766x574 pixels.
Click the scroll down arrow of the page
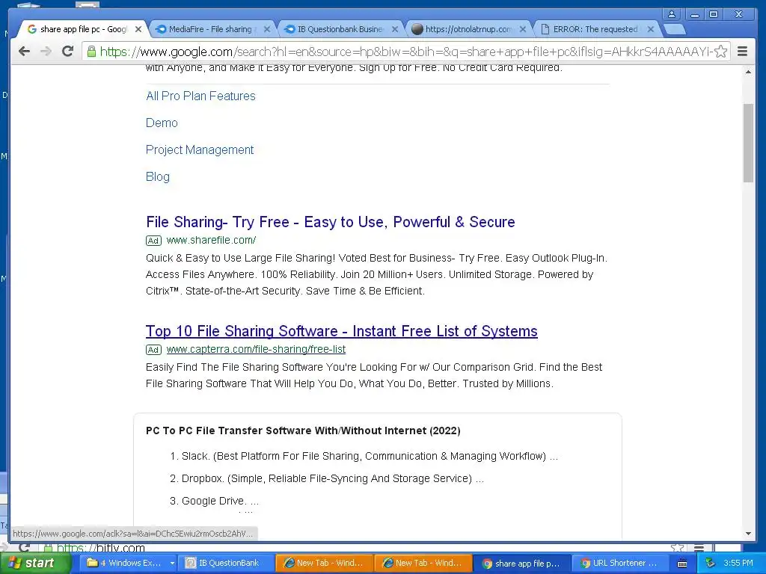pos(748,534)
